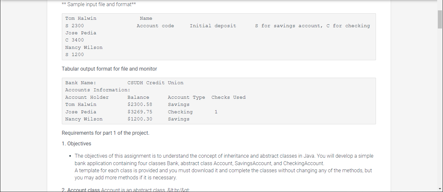Click the balance $1200.30 for Nancy Wilson
This screenshot has width=443, height=192.
[140, 119]
